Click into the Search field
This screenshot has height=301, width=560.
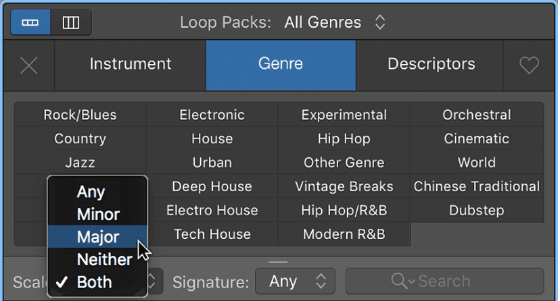(x=444, y=281)
